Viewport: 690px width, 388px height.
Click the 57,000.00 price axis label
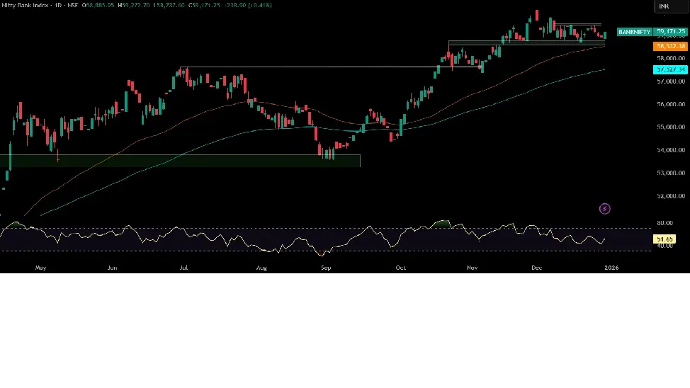click(x=671, y=81)
